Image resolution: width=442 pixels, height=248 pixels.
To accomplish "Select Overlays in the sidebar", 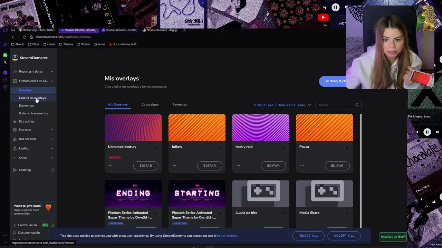I will click(x=33, y=90).
